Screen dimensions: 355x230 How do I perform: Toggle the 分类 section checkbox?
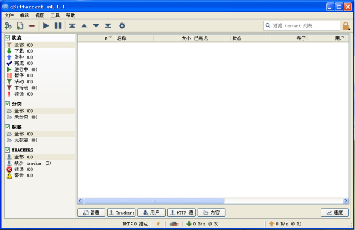(x=8, y=104)
